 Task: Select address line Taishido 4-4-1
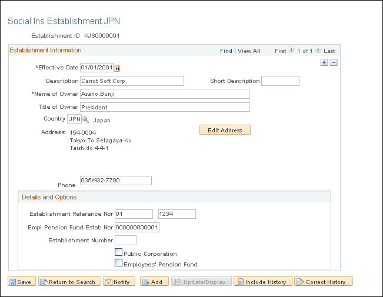(89, 148)
